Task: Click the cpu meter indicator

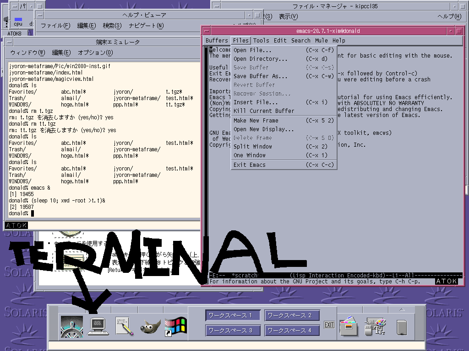Action: pyautogui.click(x=18, y=22)
